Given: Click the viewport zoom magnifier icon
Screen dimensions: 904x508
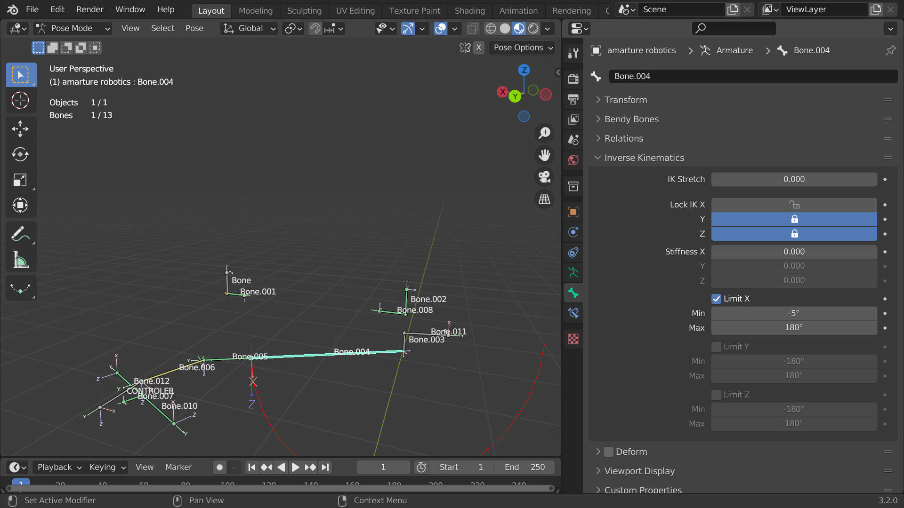Looking at the screenshot, I should (x=544, y=133).
